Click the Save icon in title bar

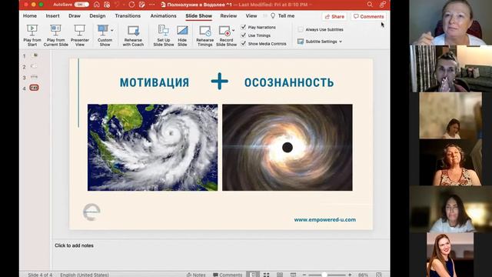click(x=107, y=5)
